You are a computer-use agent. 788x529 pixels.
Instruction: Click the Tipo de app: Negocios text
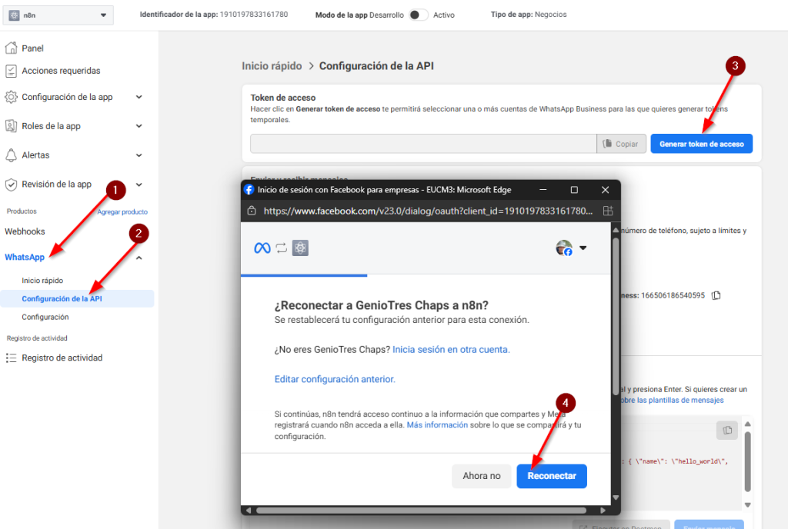(529, 15)
